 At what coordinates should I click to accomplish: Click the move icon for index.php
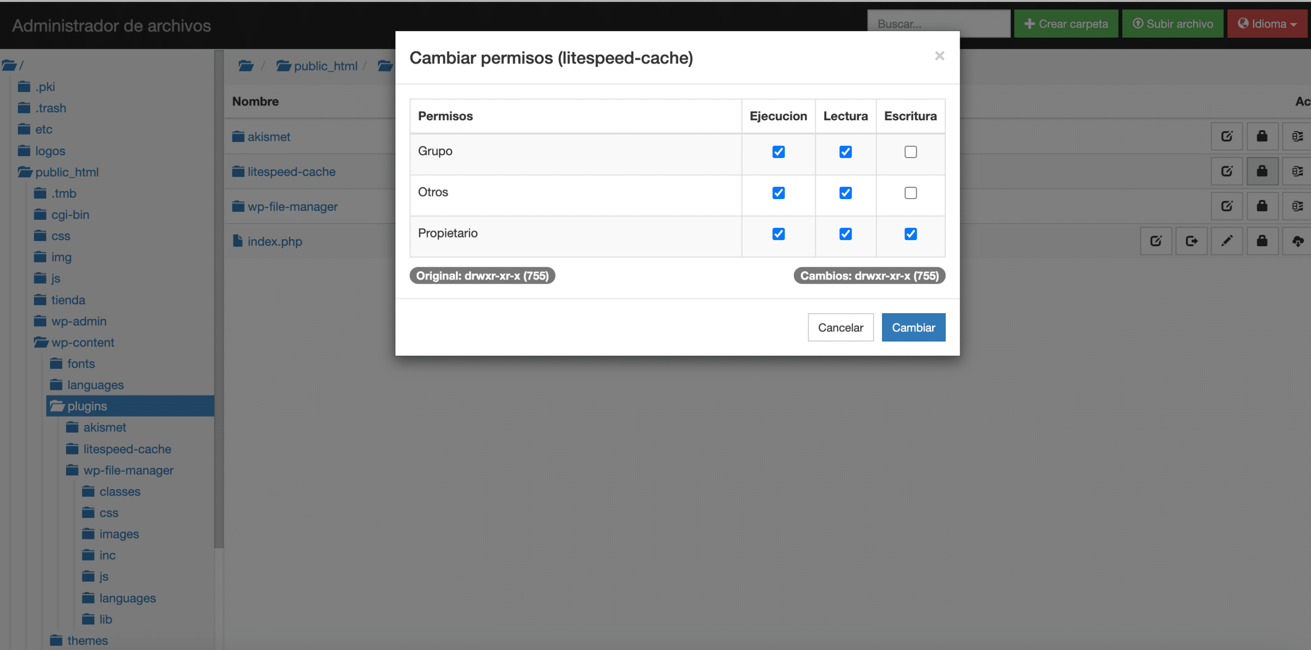[1191, 241]
